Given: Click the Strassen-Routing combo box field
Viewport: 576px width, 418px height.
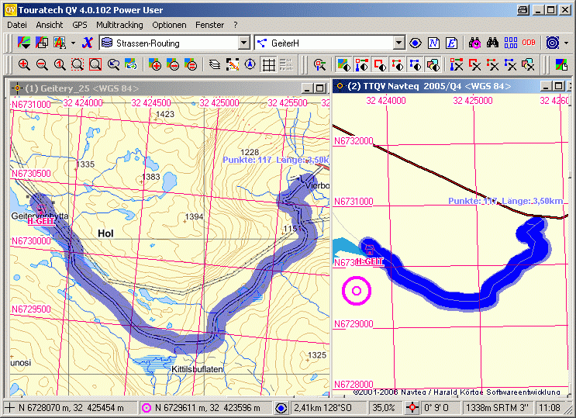Looking at the screenshot, I should coord(175,43).
